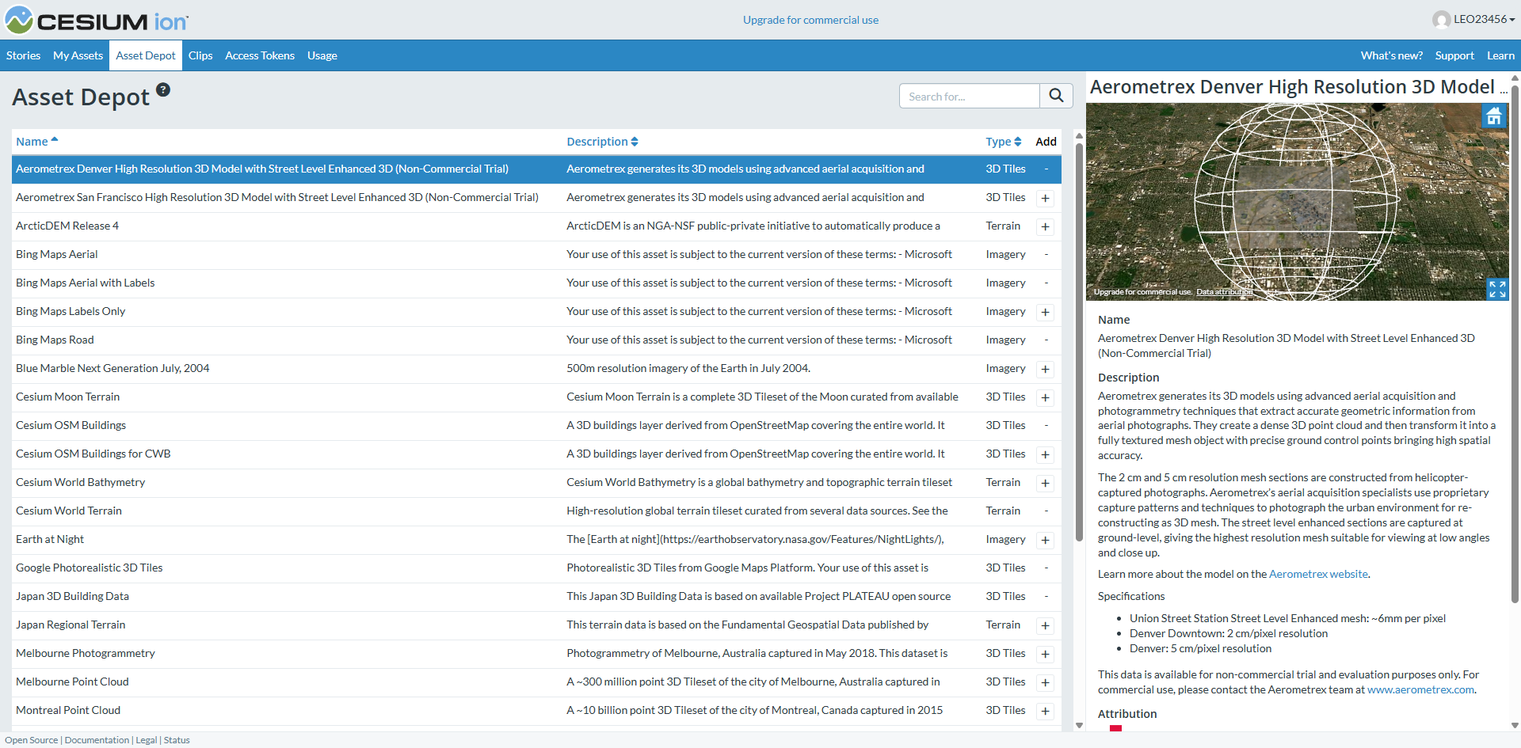Select Montreal Point Cloud row name
The width and height of the screenshot is (1521, 748).
pos(68,711)
